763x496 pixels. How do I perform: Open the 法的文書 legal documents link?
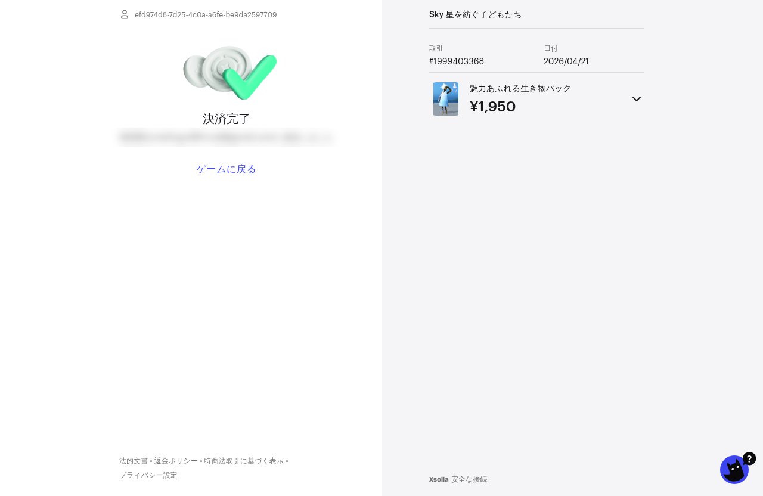pyautogui.click(x=134, y=461)
